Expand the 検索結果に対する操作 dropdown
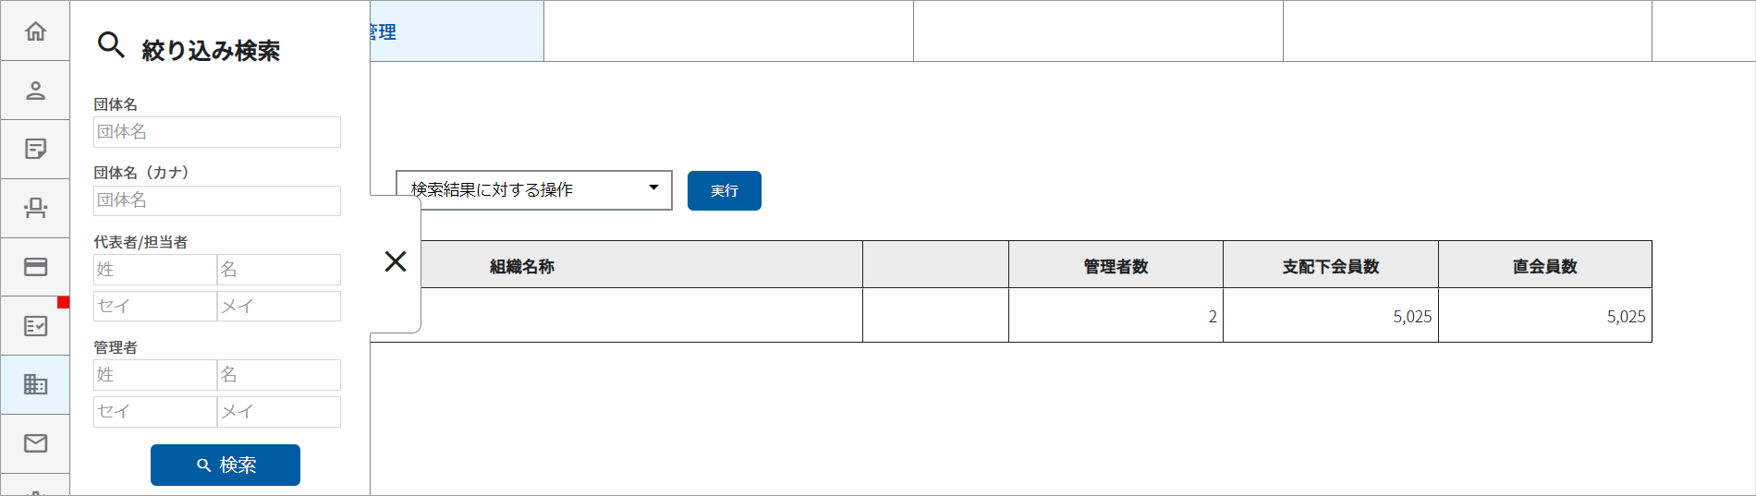 click(534, 190)
